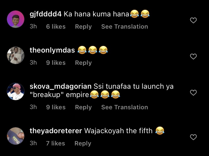Reply to theyadoreterer's comment

(x=83, y=143)
